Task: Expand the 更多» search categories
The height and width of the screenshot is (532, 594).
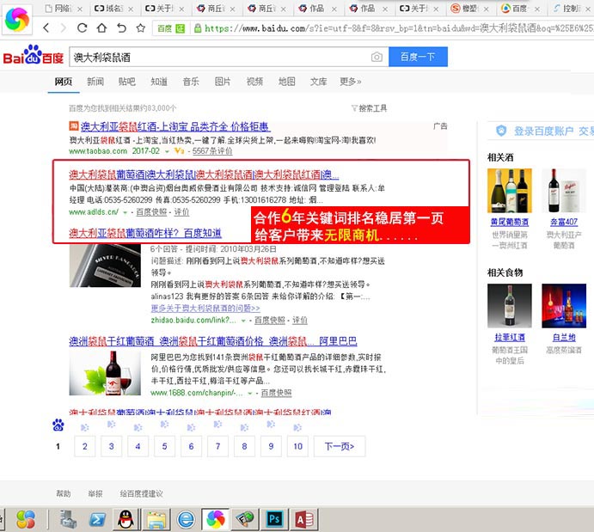Action: [351, 82]
